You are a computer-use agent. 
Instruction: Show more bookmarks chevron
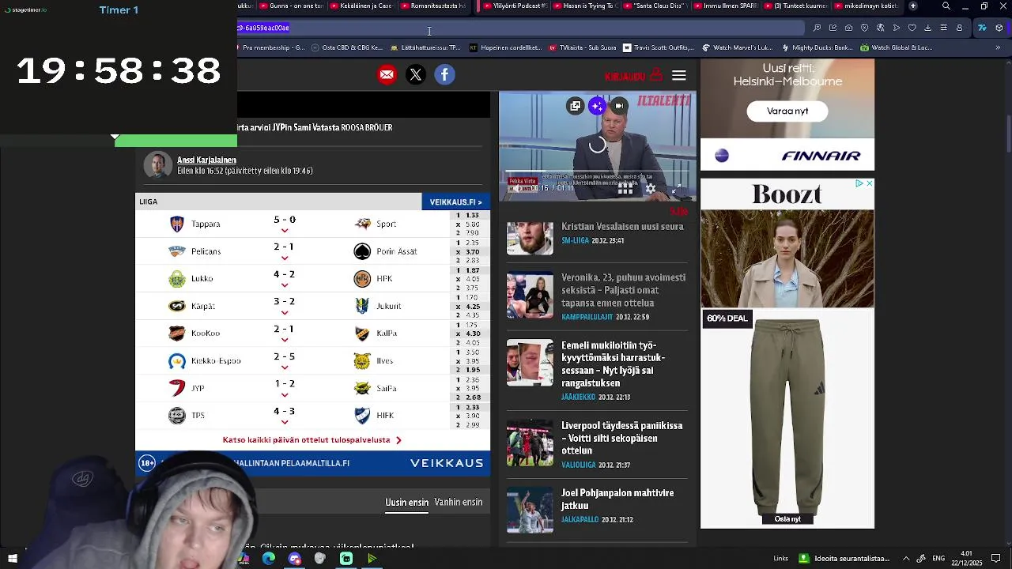(x=998, y=47)
